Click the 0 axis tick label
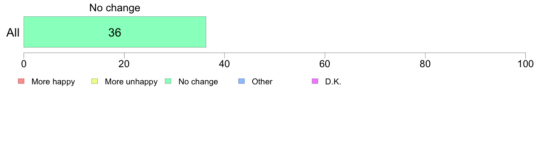This screenshot has width=538, height=166. pos(24,63)
